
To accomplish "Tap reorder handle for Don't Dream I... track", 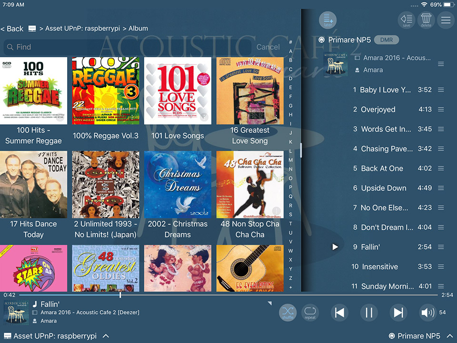I will coord(441,227).
